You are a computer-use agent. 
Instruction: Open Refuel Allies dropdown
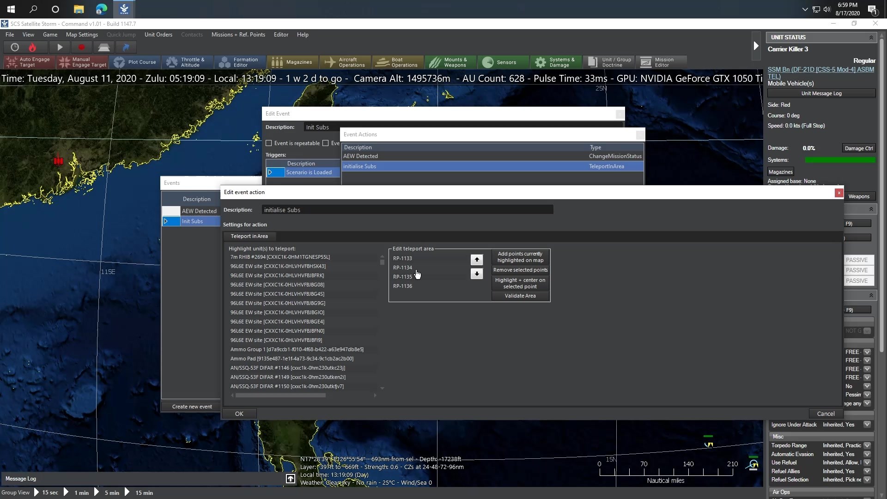tap(867, 471)
